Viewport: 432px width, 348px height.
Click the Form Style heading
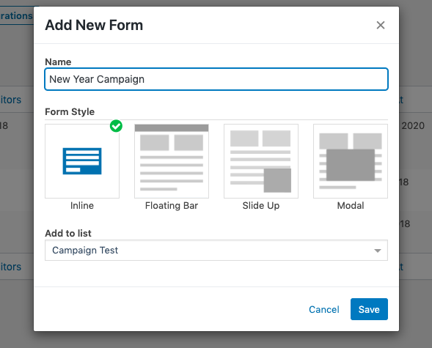coord(70,112)
